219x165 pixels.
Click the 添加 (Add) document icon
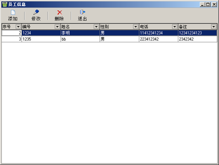13,12
